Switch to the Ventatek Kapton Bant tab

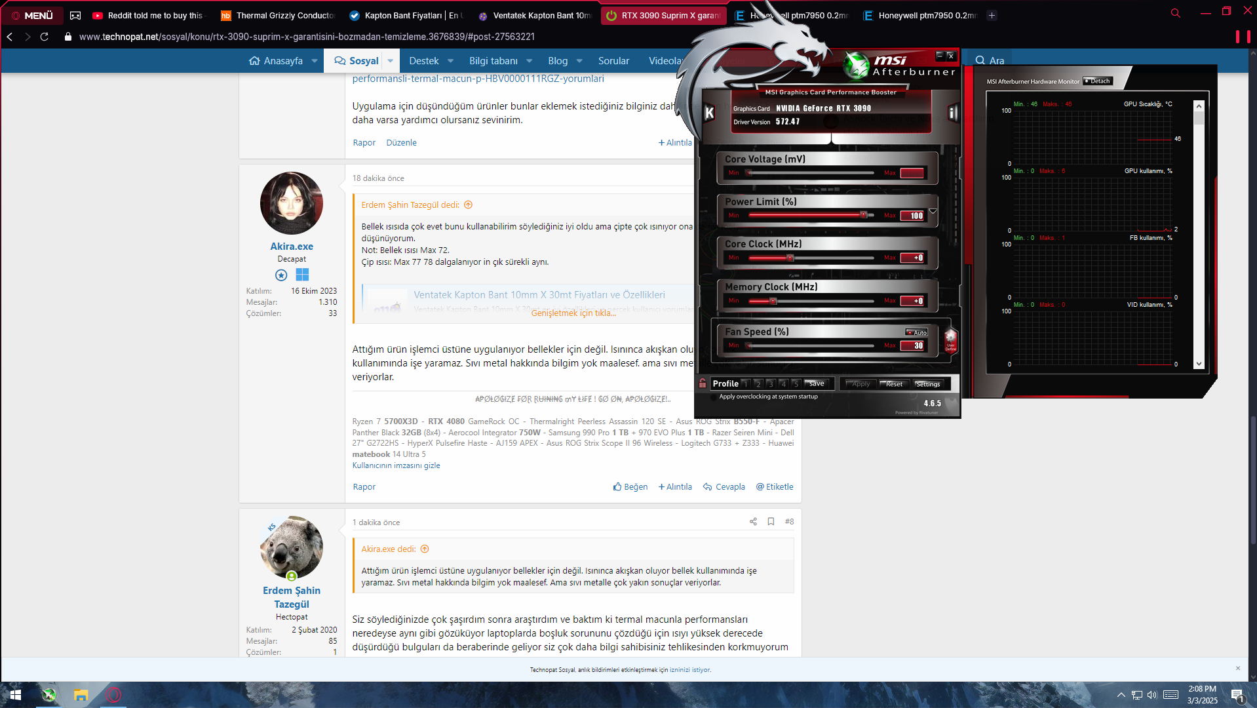pyautogui.click(x=534, y=15)
